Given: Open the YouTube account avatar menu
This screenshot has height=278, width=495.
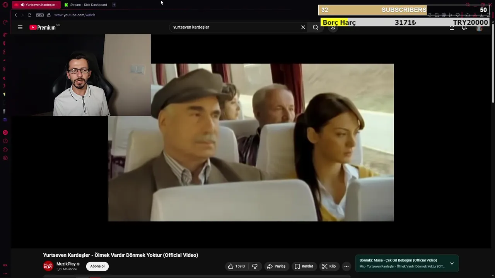Looking at the screenshot, I should (x=479, y=28).
